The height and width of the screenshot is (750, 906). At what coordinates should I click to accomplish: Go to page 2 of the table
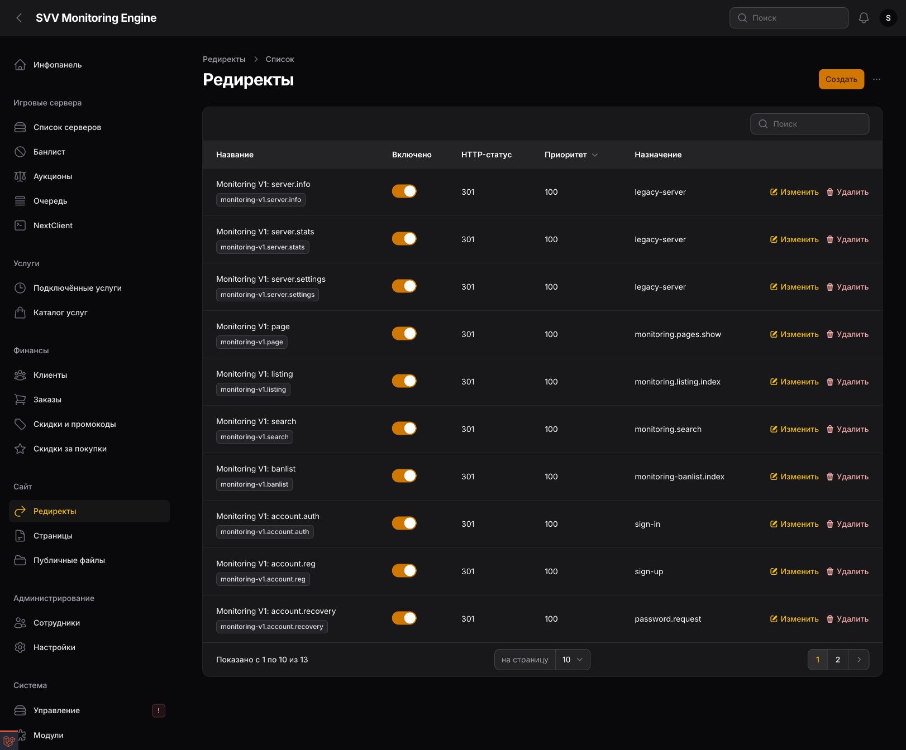838,660
